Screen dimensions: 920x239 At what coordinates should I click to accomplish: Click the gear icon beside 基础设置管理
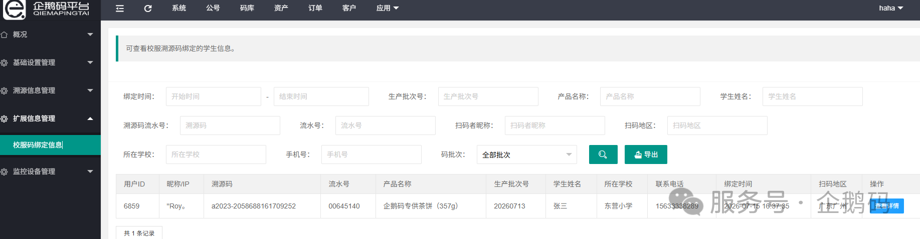click(x=5, y=62)
